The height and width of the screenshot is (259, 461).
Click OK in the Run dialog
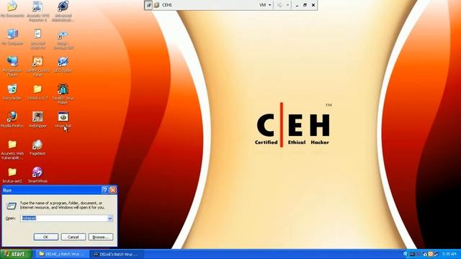point(46,237)
